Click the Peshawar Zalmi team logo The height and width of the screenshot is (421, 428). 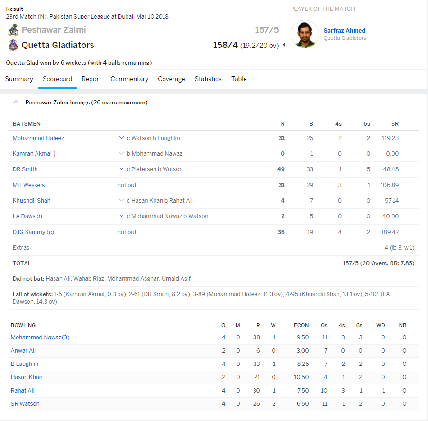pos(13,30)
